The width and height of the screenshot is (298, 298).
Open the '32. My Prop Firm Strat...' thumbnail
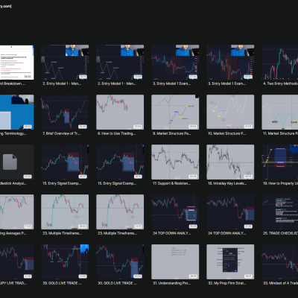[230, 261]
